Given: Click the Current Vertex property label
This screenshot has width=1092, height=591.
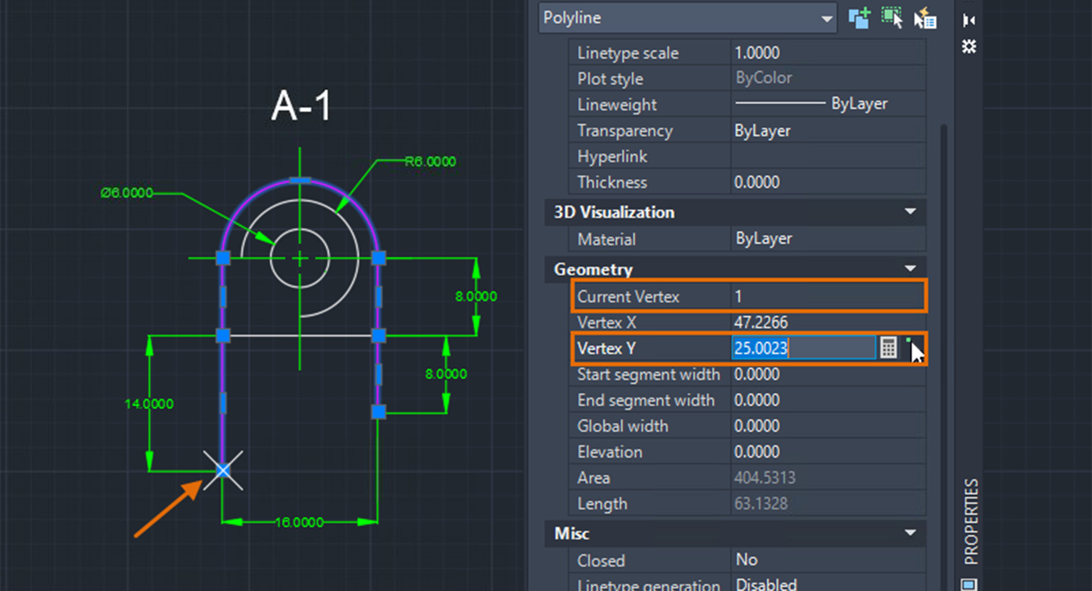Looking at the screenshot, I should click(628, 296).
